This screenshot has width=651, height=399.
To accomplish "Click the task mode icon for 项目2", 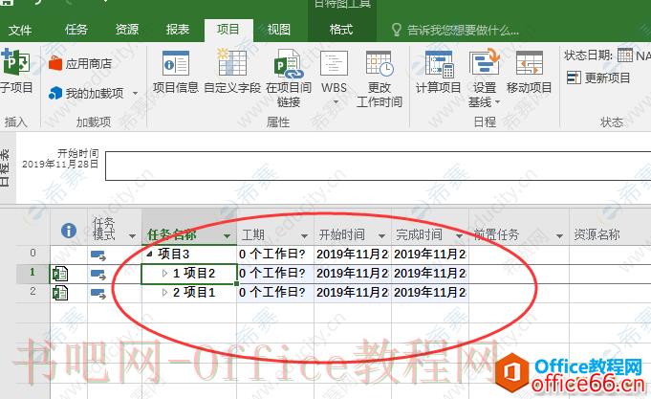I will (98, 274).
